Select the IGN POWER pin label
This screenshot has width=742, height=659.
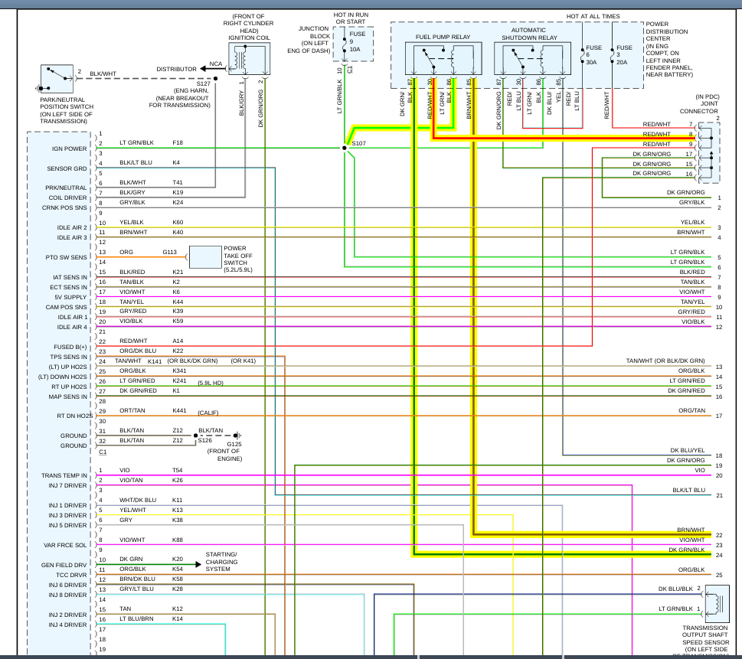tap(69, 148)
